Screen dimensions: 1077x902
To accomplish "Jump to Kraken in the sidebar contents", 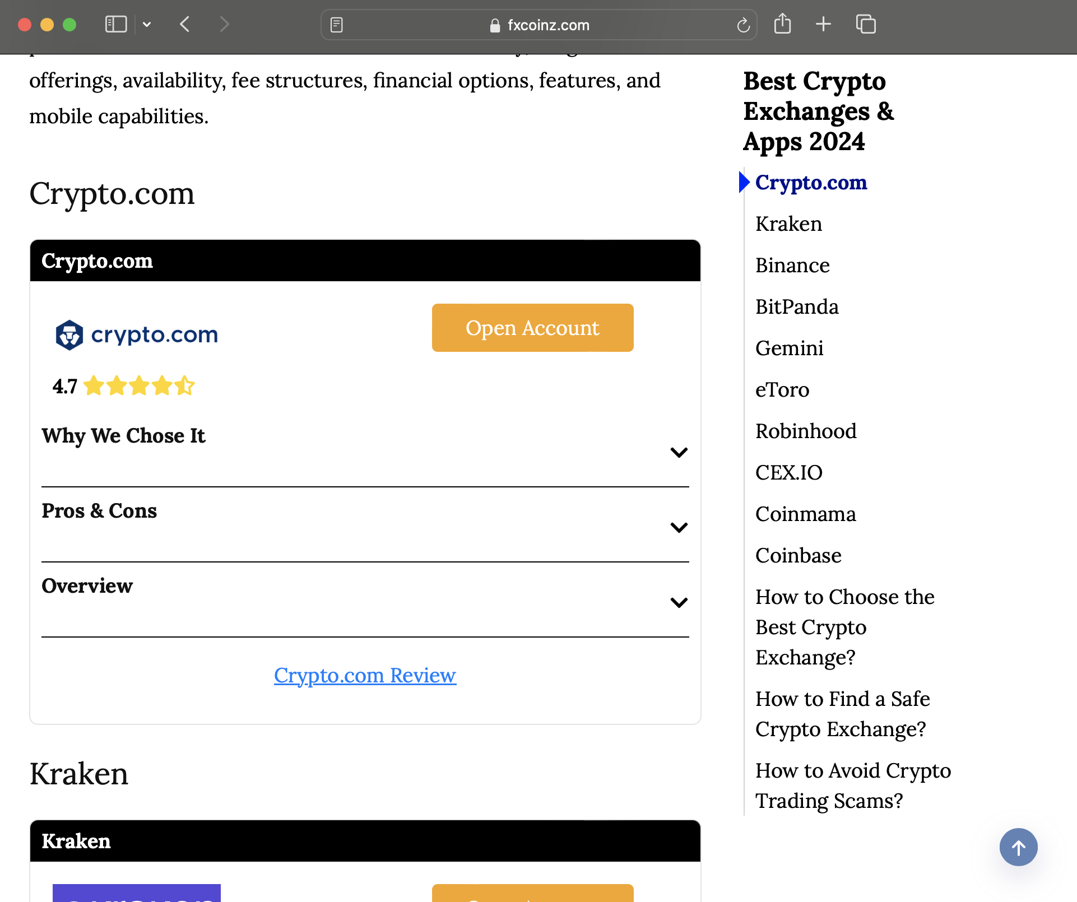I will point(788,224).
